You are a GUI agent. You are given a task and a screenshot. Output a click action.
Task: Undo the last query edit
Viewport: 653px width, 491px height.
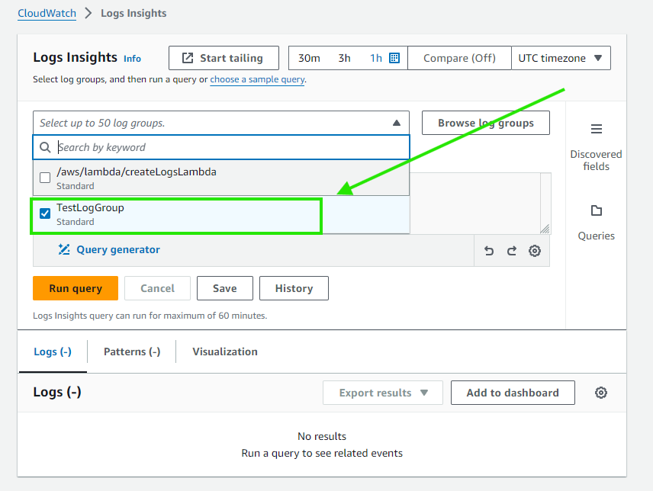pyautogui.click(x=489, y=250)
